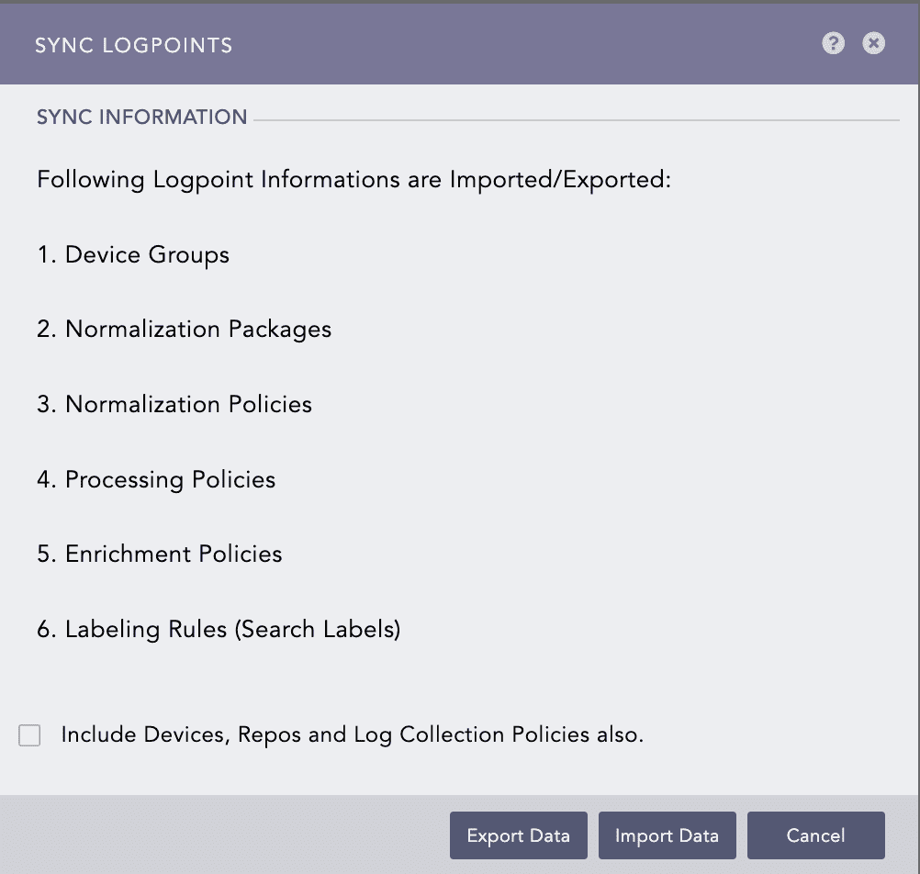Viewport: 920px width, 874px height.
Task: Click the divider line beside SYNC INFORMATION
Action: pyautogui.click(x=578, y=117)
